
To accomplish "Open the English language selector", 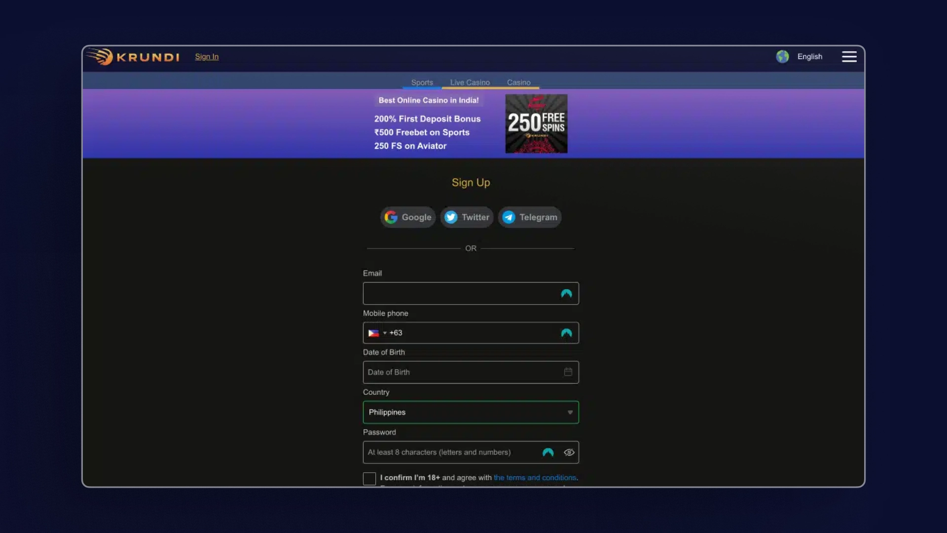I will pyautogui.click(x=809, y=57).
